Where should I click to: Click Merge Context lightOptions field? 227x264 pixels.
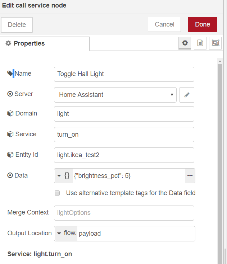point(124,213)
